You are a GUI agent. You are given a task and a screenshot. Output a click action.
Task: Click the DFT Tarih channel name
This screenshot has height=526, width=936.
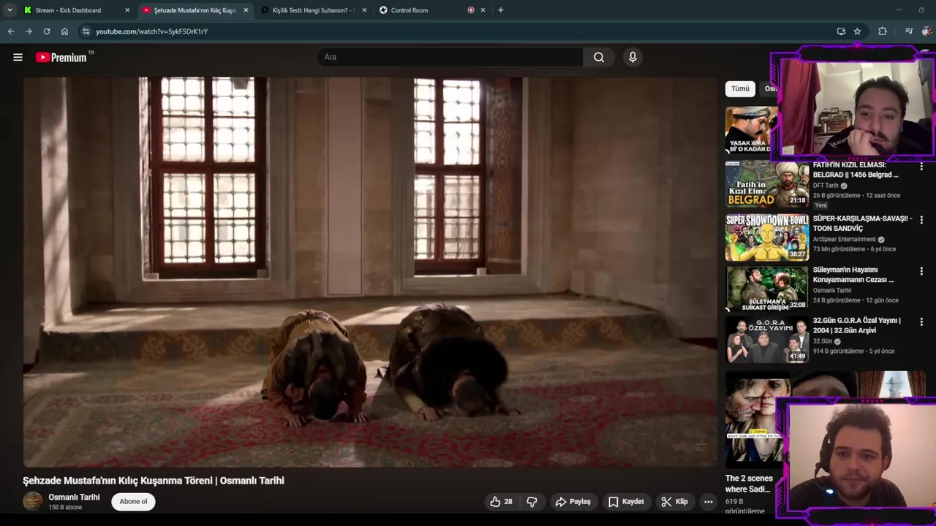(826, 186)
